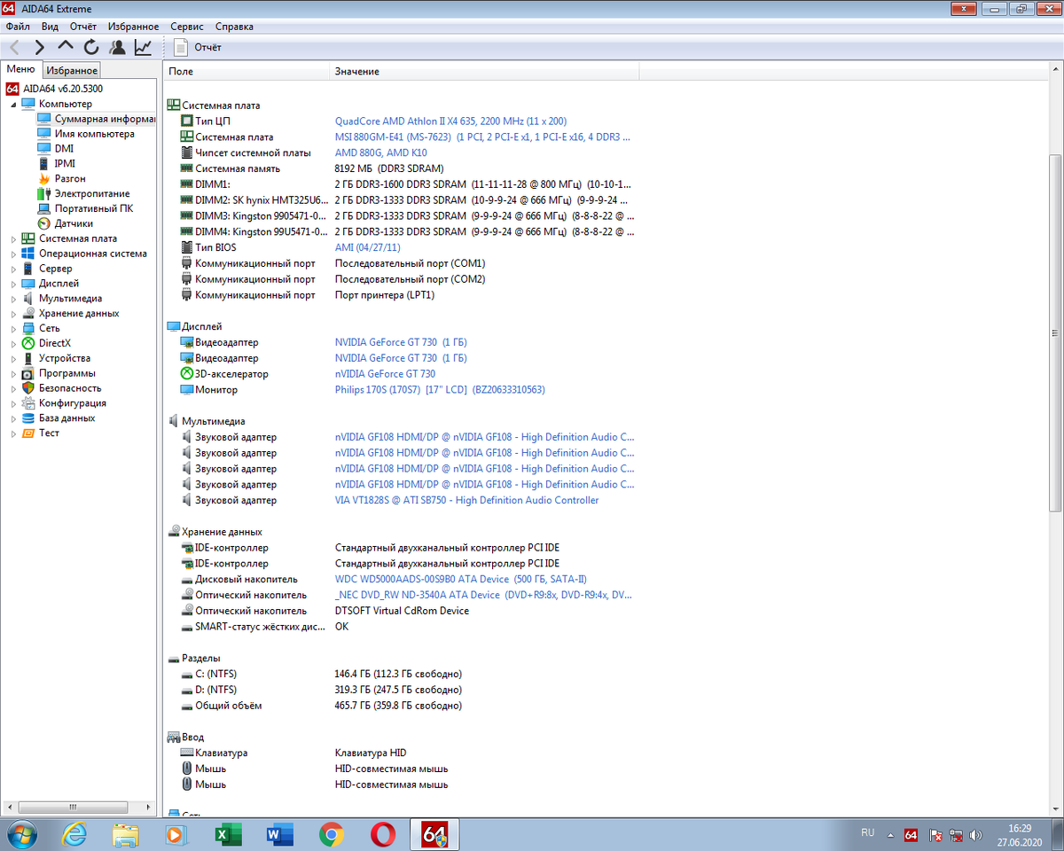Open Opera browser from taskbar

(383, 834)
